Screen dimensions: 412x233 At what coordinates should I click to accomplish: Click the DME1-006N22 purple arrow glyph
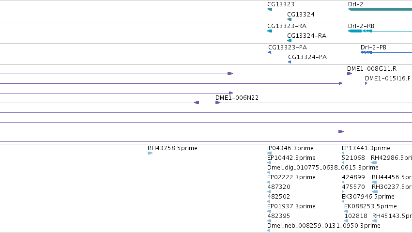[x=218, y=103]
